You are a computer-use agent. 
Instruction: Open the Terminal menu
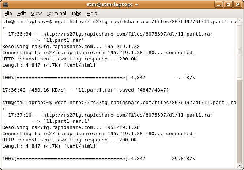tap(56, 14)
